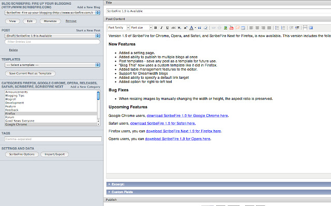Toggle underline formatting in editor toolbar
The width and height of the screenshot is (331, 206).
(x=168, y=28)
